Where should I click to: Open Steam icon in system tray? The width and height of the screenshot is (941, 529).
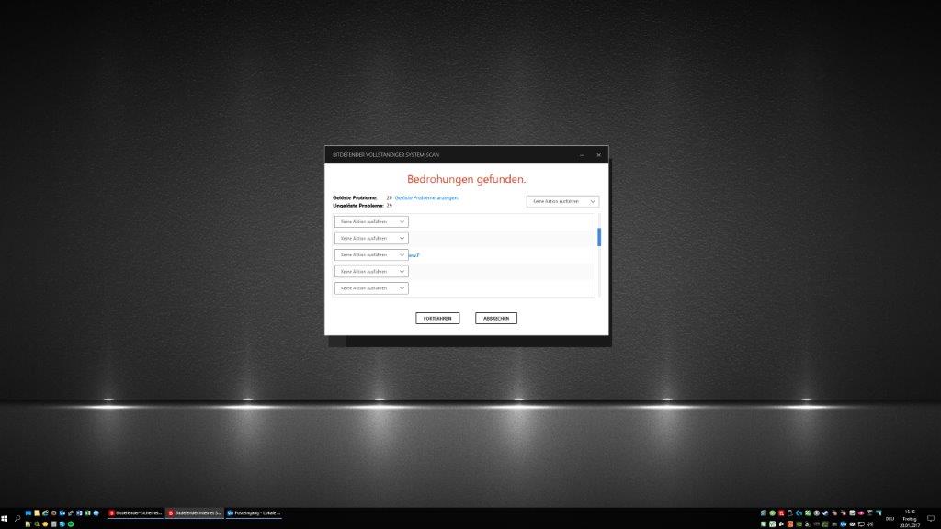pos(825,512)
